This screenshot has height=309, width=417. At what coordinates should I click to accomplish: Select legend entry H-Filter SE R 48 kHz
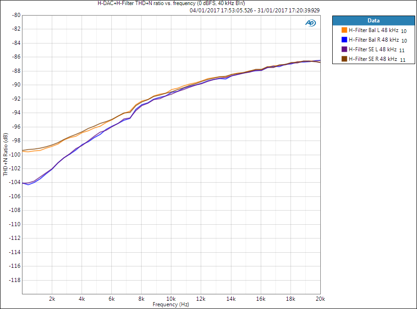click(373, 59)
